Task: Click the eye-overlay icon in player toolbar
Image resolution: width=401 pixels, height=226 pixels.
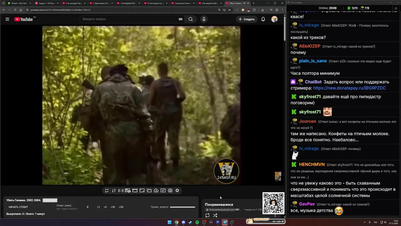Action: [128, 191]
